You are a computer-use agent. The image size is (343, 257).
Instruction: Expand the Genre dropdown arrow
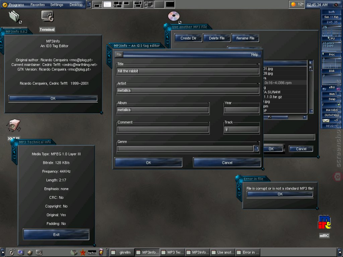[x=256, y=149]
